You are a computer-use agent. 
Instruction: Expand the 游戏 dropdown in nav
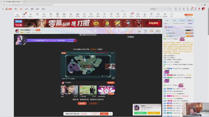coord(38,9)
